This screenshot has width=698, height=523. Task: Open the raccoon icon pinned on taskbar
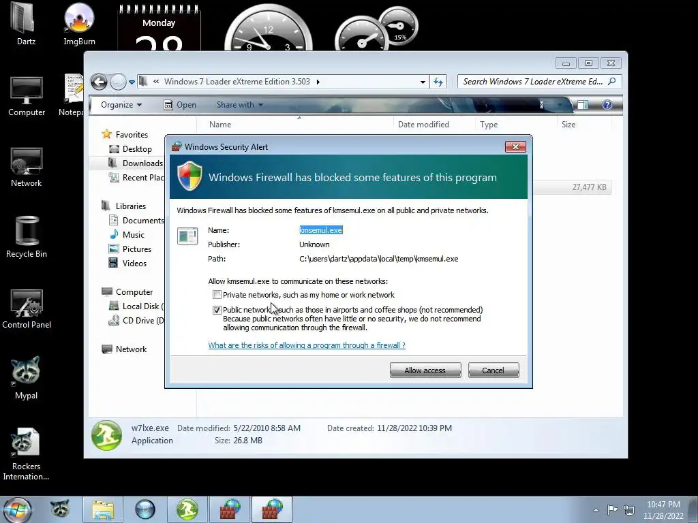point(60,509)
